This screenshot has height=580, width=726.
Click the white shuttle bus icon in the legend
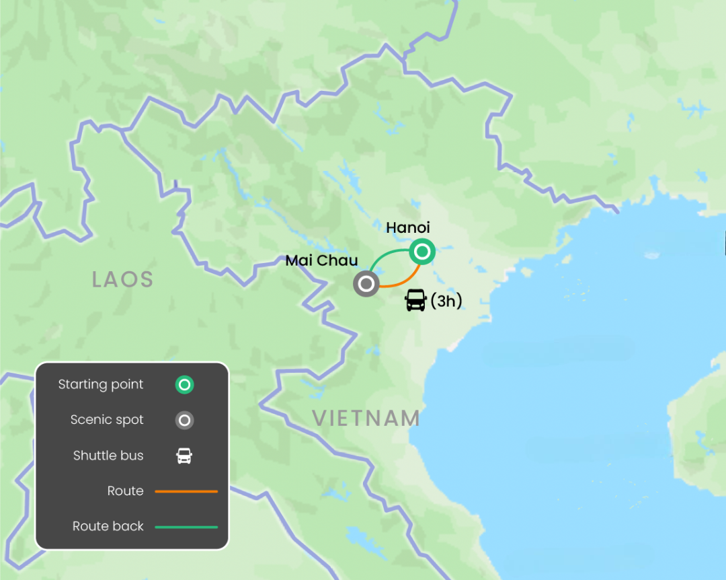[184, 456]
